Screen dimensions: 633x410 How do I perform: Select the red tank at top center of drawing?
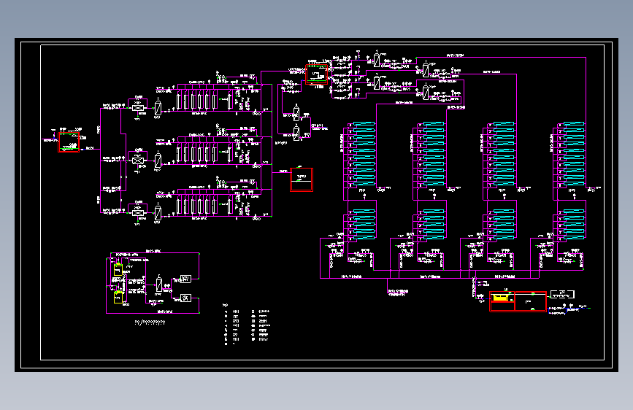point(316,74)
